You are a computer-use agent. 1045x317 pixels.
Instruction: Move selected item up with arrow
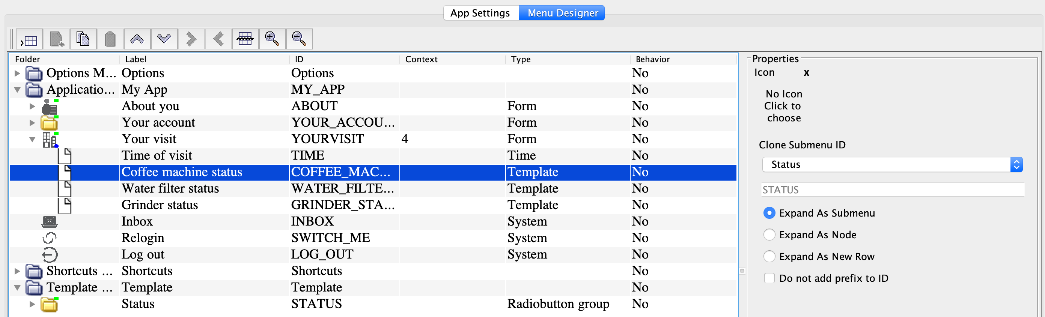137,40
